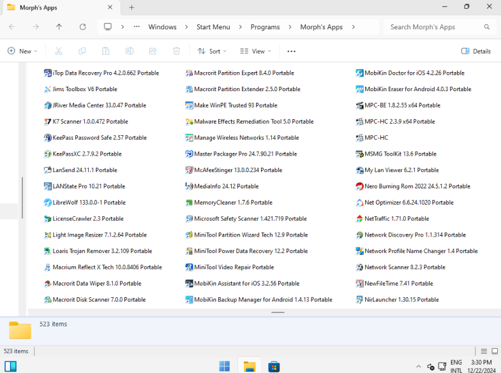Click the Search Morph's Apps field

pyautogui.click(x=439, y=27)
